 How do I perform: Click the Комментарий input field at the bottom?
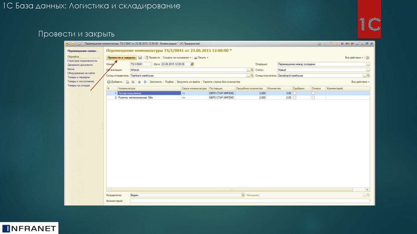[250, 201]
